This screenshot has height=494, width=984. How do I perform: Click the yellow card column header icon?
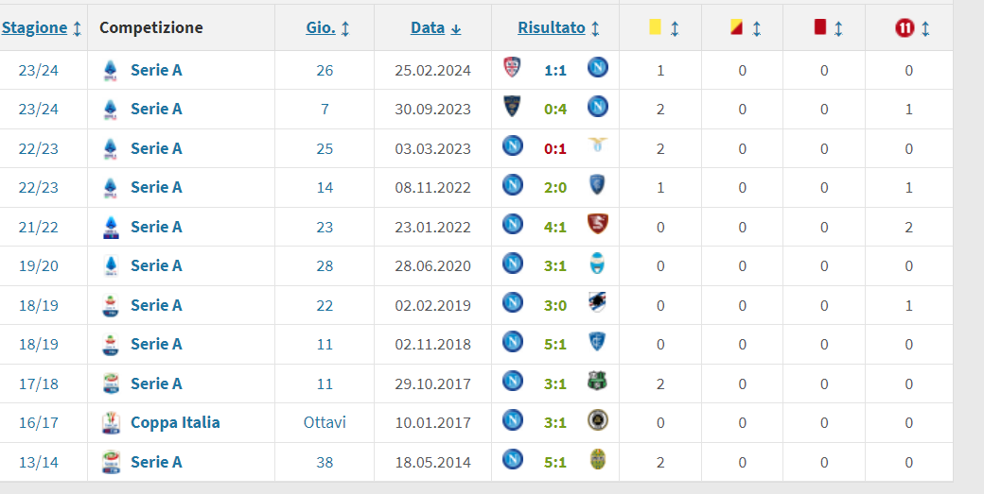pos(655,28)
